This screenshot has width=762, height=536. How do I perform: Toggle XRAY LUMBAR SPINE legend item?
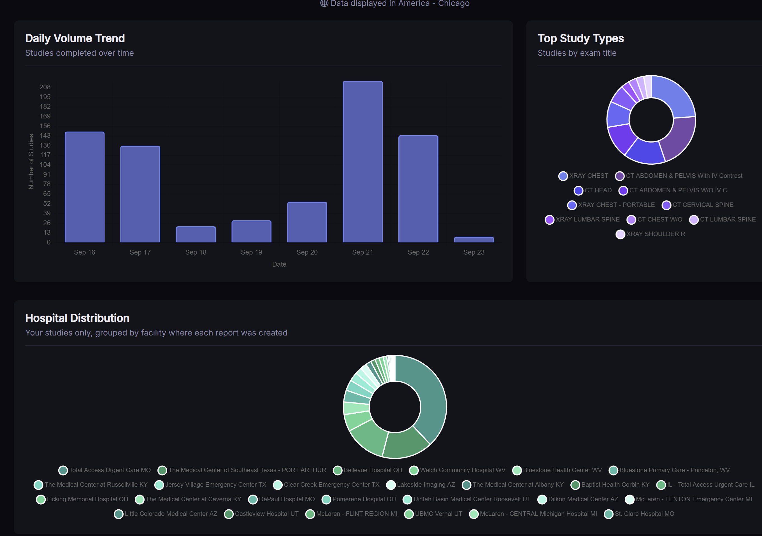tap(582, 220)
